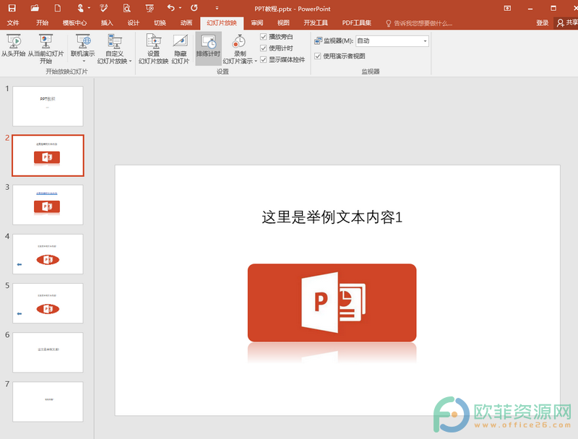Select slide 7 thumbnail in the panel

click(48, 401)
